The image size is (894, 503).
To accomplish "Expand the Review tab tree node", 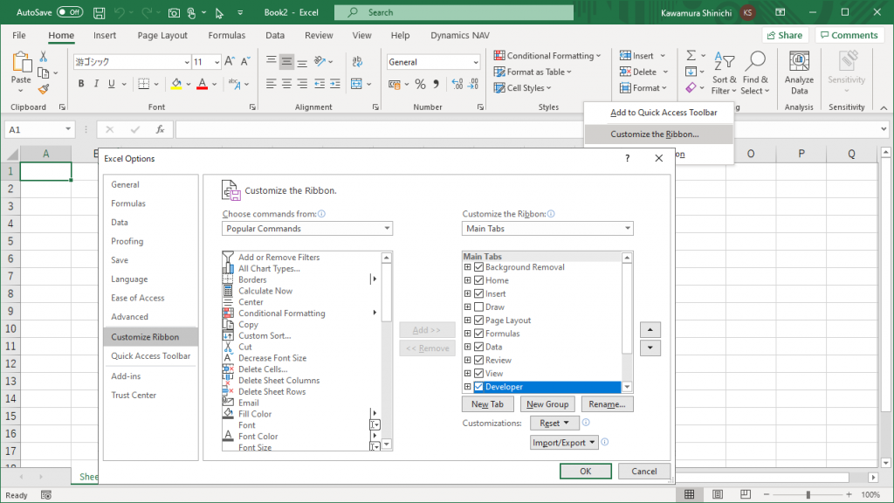I will pos(468,360).
